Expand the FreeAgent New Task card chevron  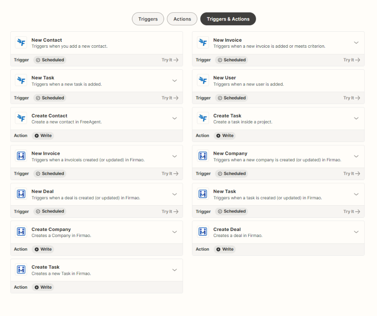pos(174,81)
